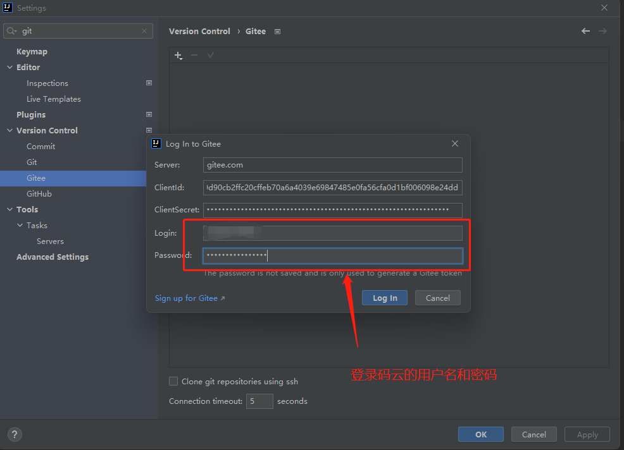
Task: Focus the ClientId input field
Action: (333, 188)
